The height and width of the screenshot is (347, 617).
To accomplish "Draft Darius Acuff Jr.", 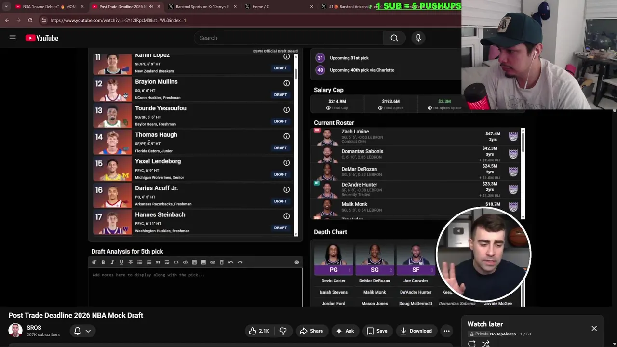I will pos(281,201).
